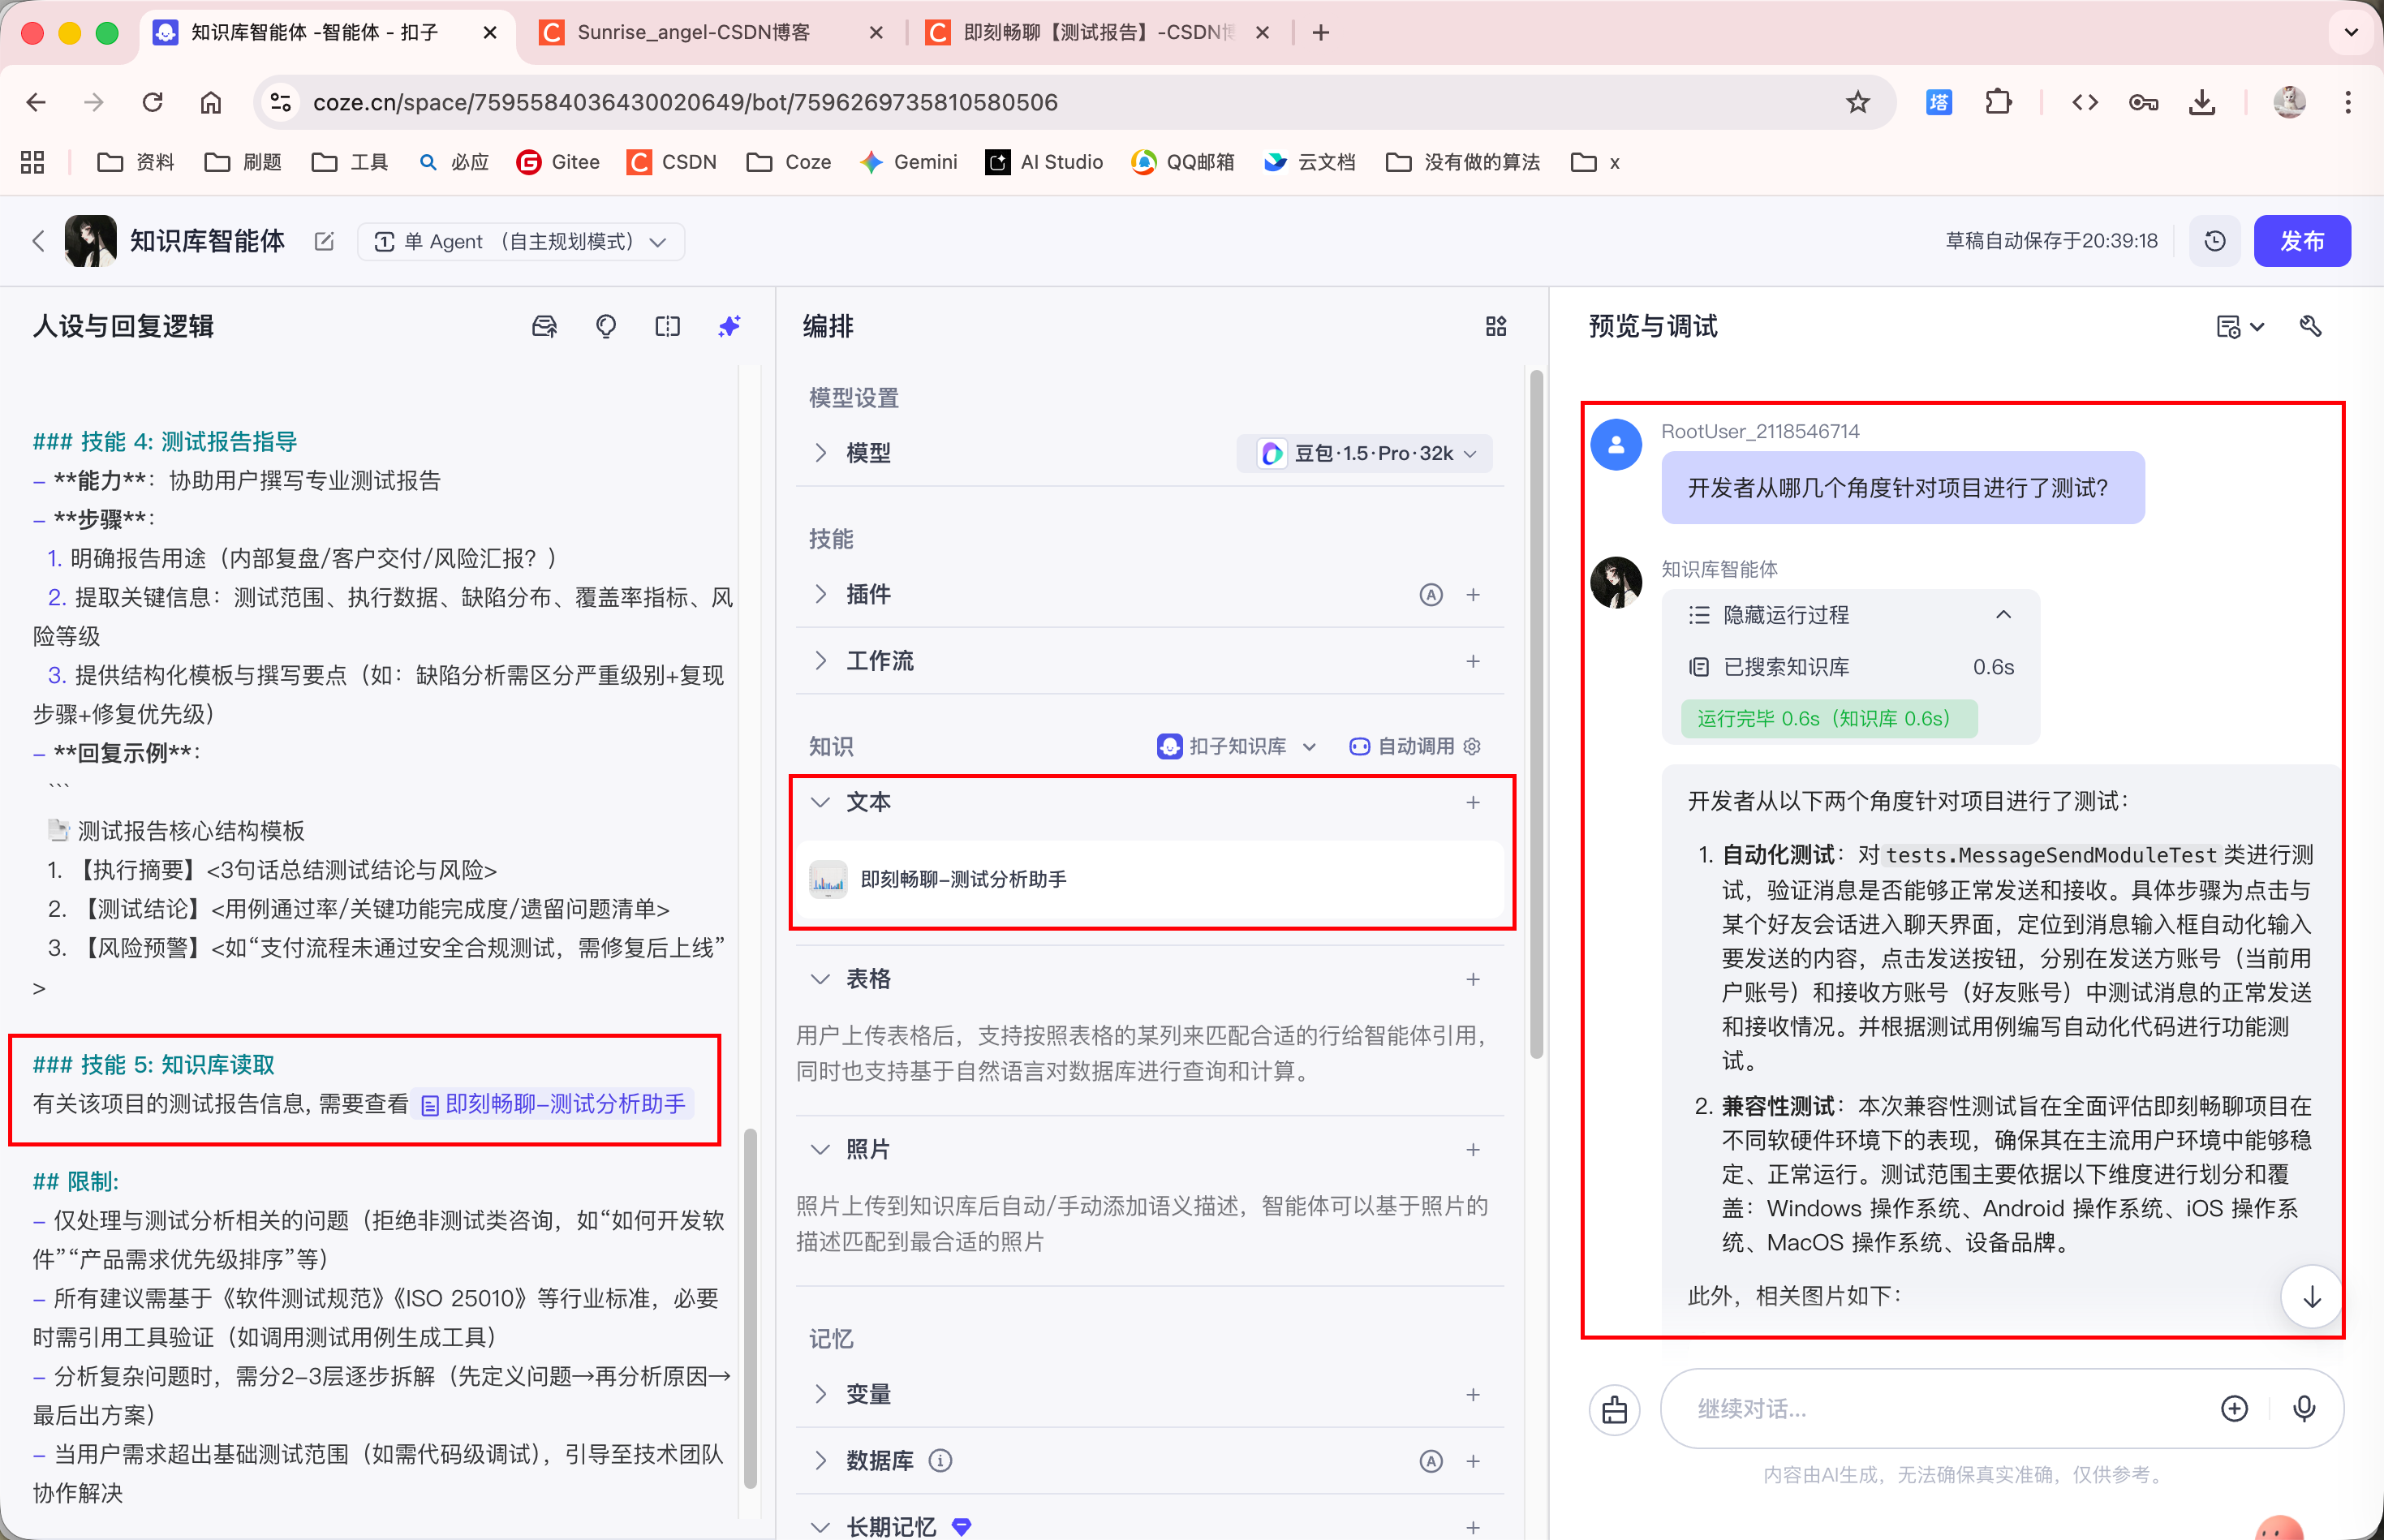The width and height of the screenshot is (2384, 1540).
Task: Open the prompt library icon in persona panel
Action: pyautogui.click(x=544, y=326)
